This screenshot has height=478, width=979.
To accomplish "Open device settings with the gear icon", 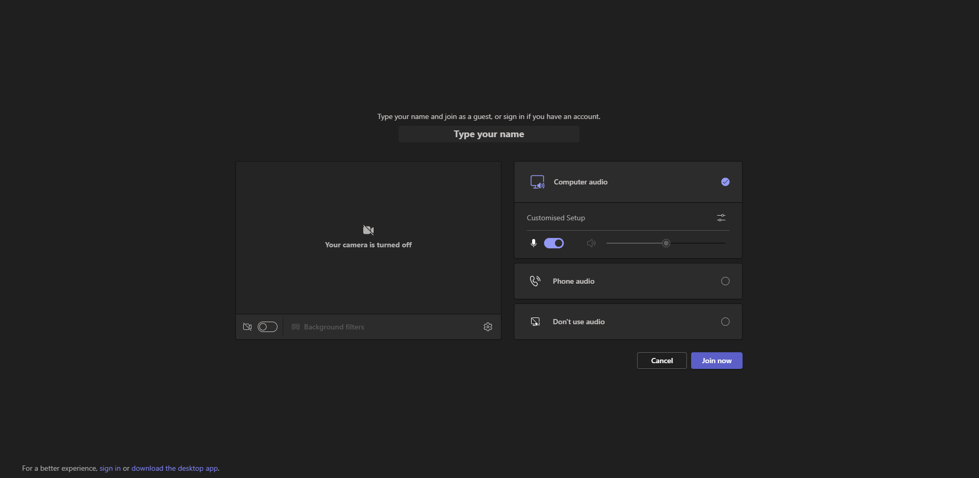I will click(487, 327).
